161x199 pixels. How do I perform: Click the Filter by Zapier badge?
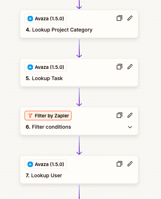48,116
